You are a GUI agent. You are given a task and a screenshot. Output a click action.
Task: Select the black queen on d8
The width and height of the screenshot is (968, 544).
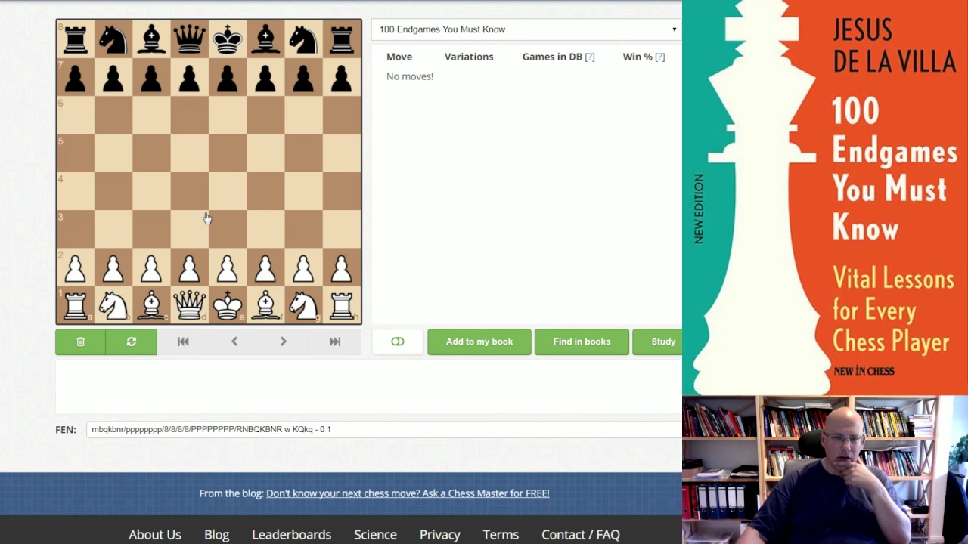190,39
